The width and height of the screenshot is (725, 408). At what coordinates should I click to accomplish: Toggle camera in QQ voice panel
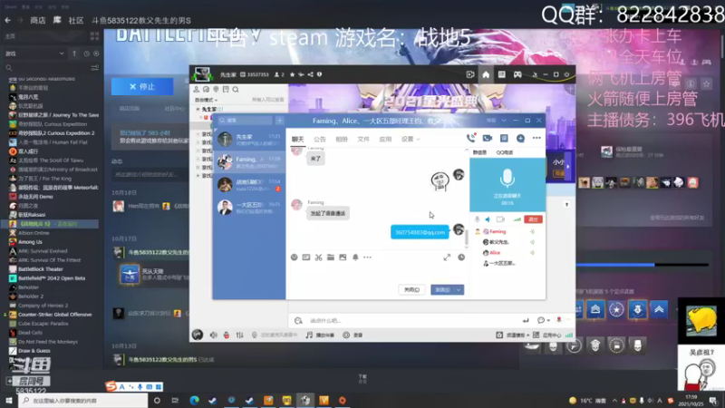(500, 219)
